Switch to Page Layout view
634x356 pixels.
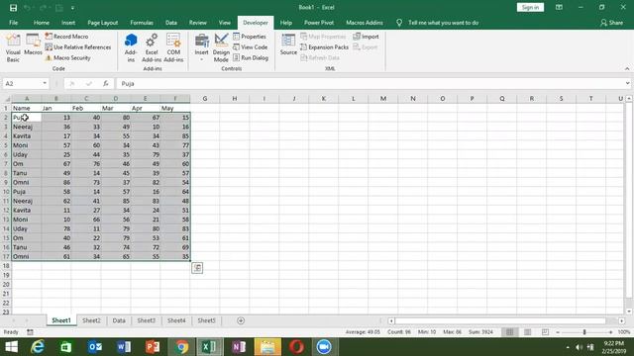pyautogui.click(x=527, y=332)
